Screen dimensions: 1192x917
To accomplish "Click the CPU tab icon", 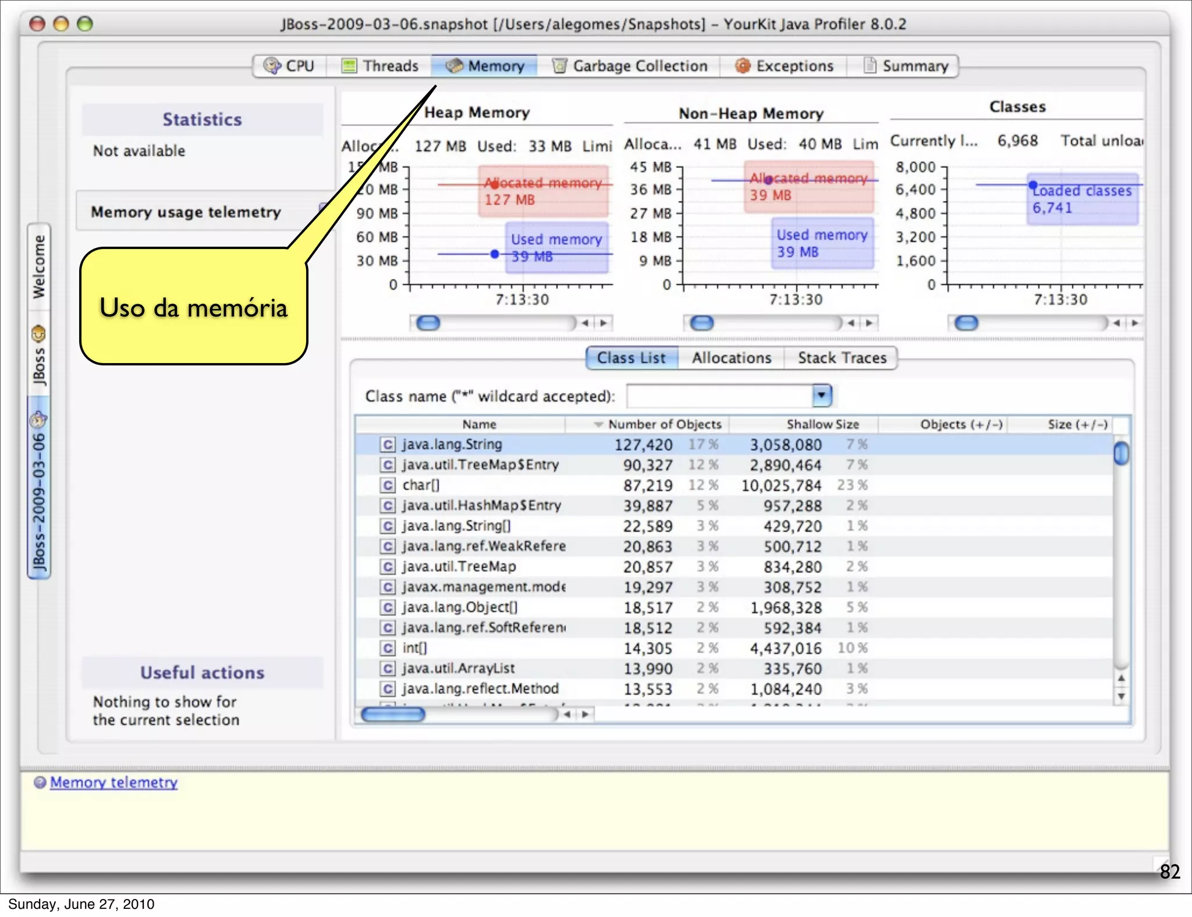I will coord(272,66).
